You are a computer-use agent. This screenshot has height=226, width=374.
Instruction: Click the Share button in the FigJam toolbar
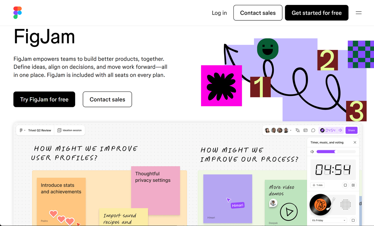tap(351, 130)
